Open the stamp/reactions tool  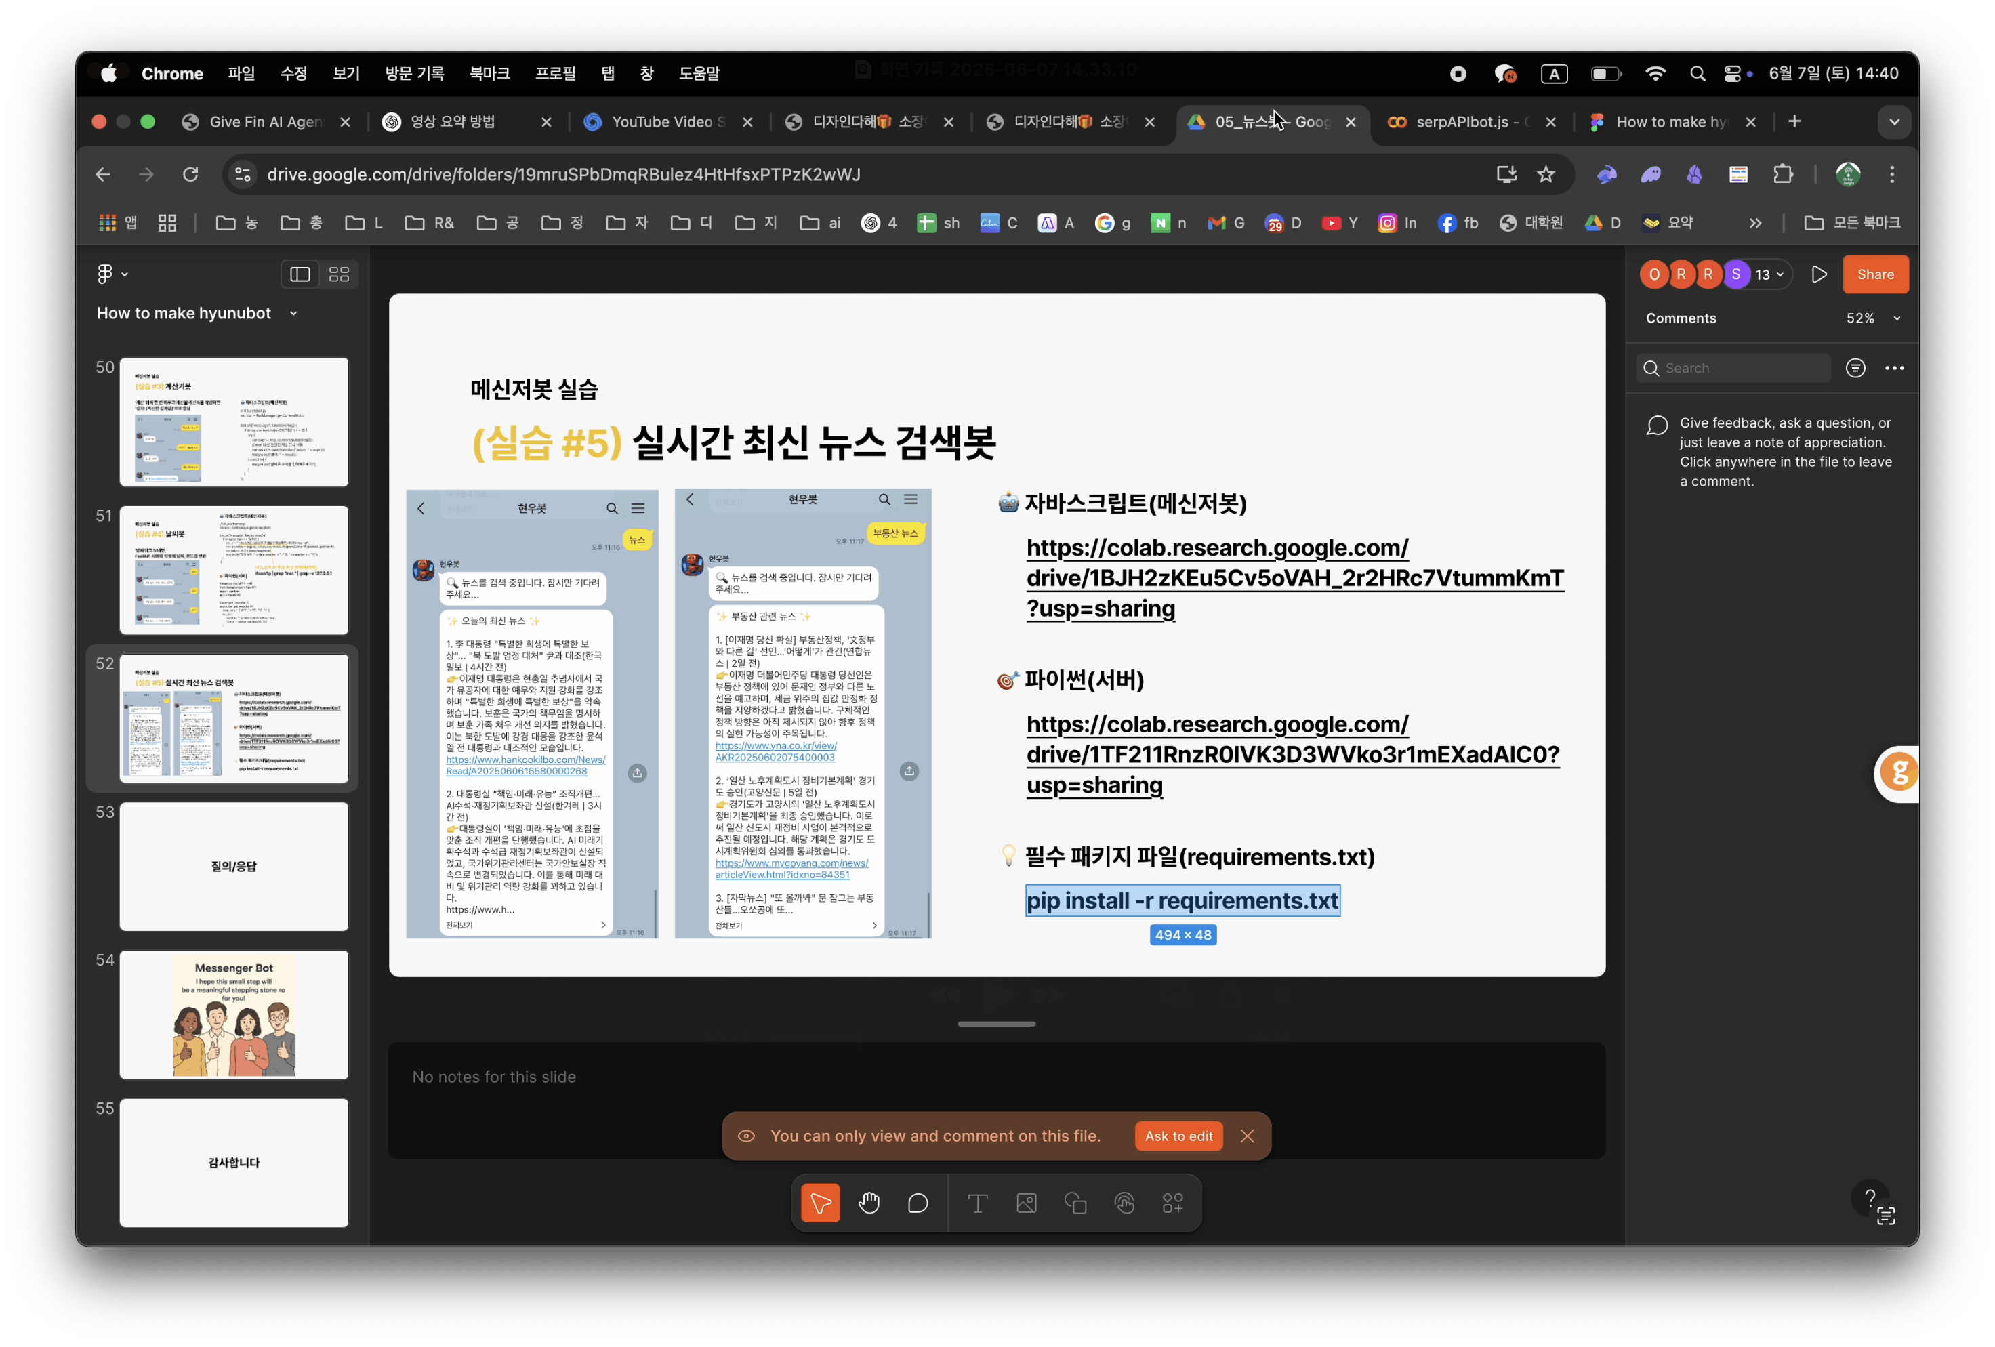(x=1124, y=1203)
